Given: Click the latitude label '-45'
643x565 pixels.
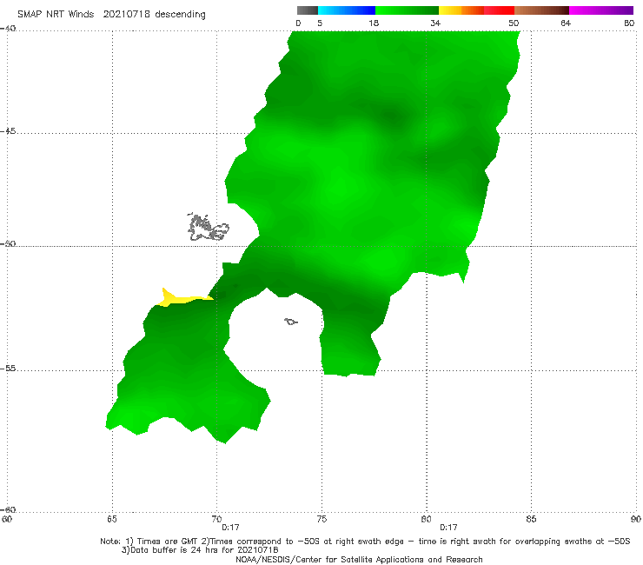Looking at the screenshot, I should (x=8, y=131).
